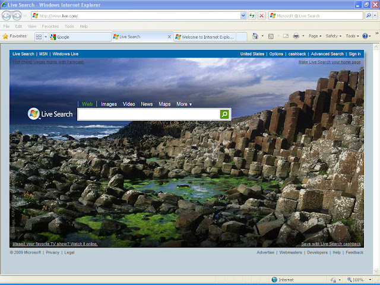
Task: Click the blue Help question mark icon
Action: click(365, 36)
